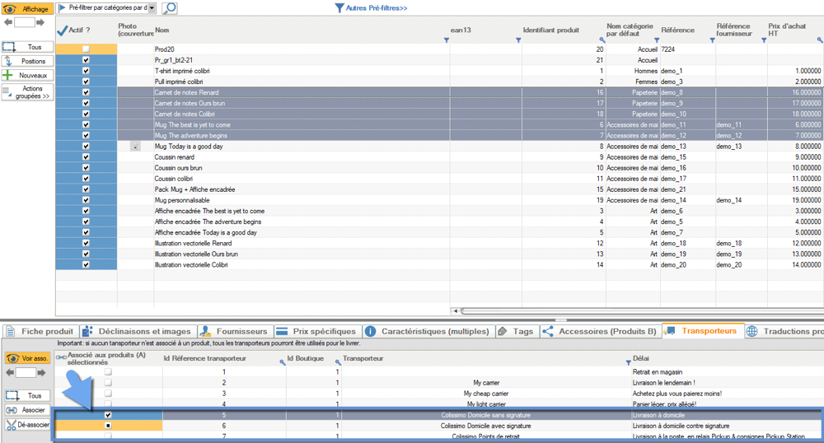This screenshot has height=443, width=824.
Task: Select Carnet de notes Renard row
Action: point(439,92)
